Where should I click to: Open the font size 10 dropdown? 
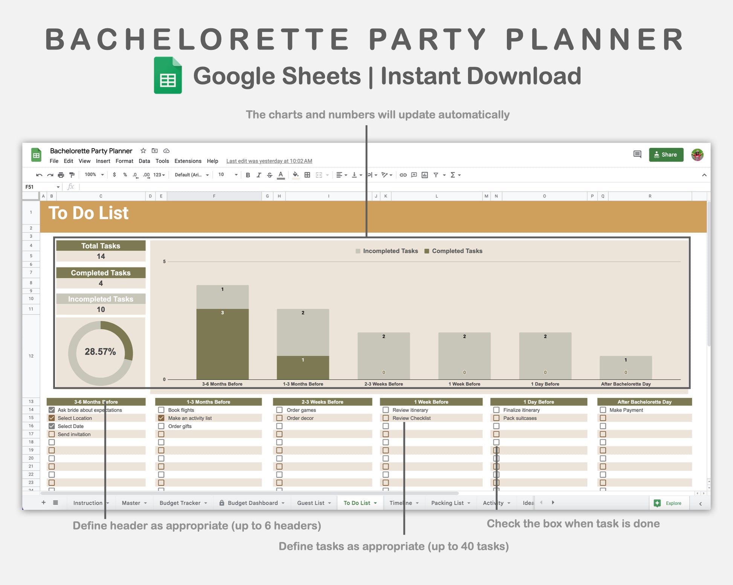(228, 175)
